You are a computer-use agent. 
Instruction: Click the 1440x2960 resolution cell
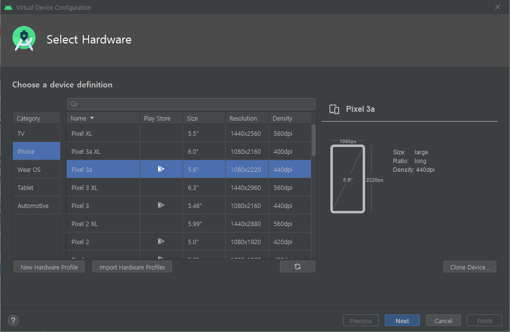point(246,187)
